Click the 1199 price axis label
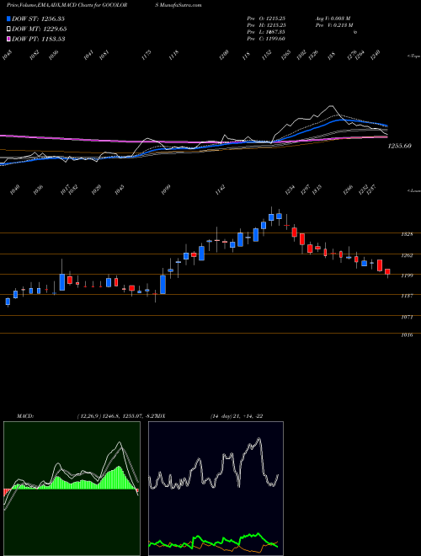This screenshot has width=421, height=556. pos(407,275)
